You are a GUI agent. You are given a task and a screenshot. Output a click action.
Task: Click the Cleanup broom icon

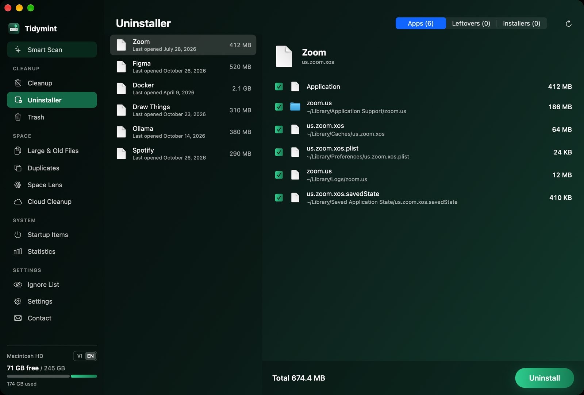(x=18, y=83)
